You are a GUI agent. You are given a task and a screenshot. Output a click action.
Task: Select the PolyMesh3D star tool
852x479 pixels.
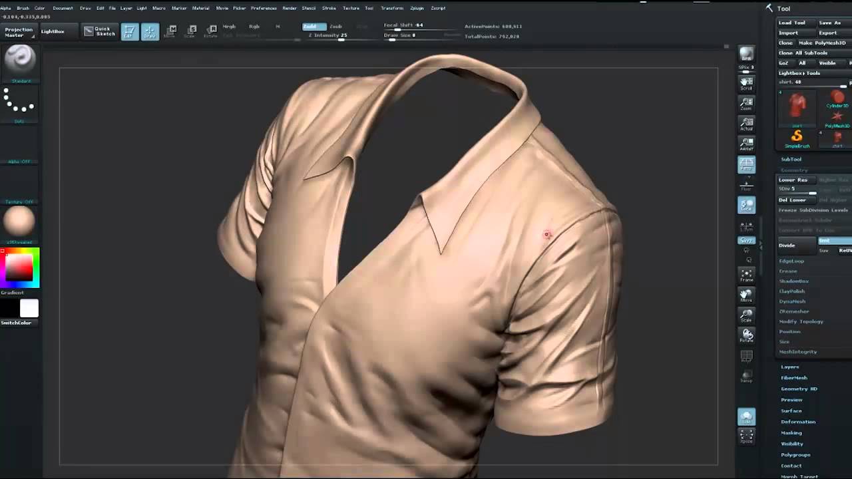(x=837, y=120)
